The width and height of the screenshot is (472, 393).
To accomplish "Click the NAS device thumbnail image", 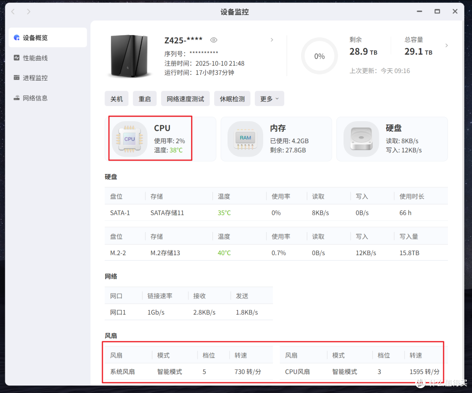I will tap(129, 56).
